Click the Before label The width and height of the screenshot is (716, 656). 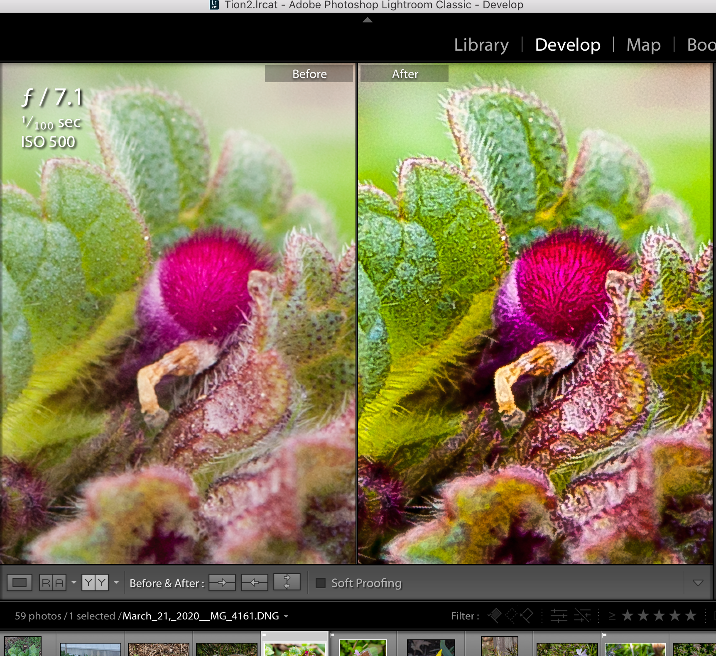309,73
